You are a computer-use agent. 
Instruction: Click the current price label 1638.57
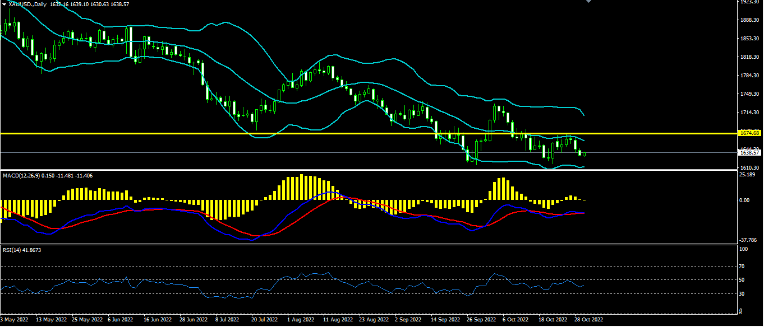(749, 152)
